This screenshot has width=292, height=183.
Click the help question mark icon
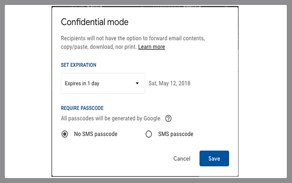coord(168,118)
